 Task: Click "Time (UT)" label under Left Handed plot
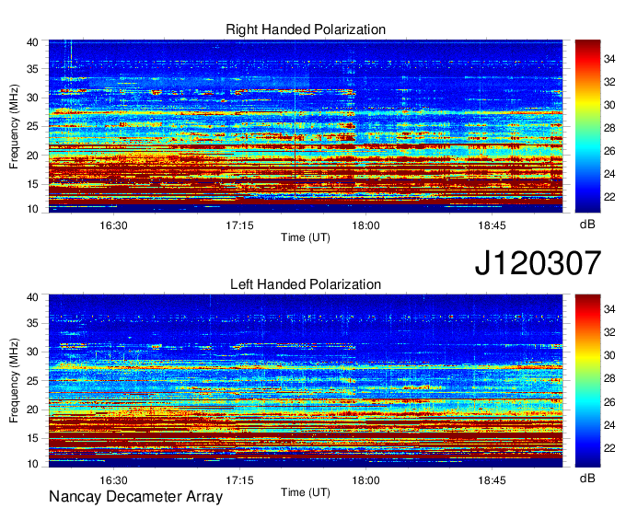(x=306, y=492)
